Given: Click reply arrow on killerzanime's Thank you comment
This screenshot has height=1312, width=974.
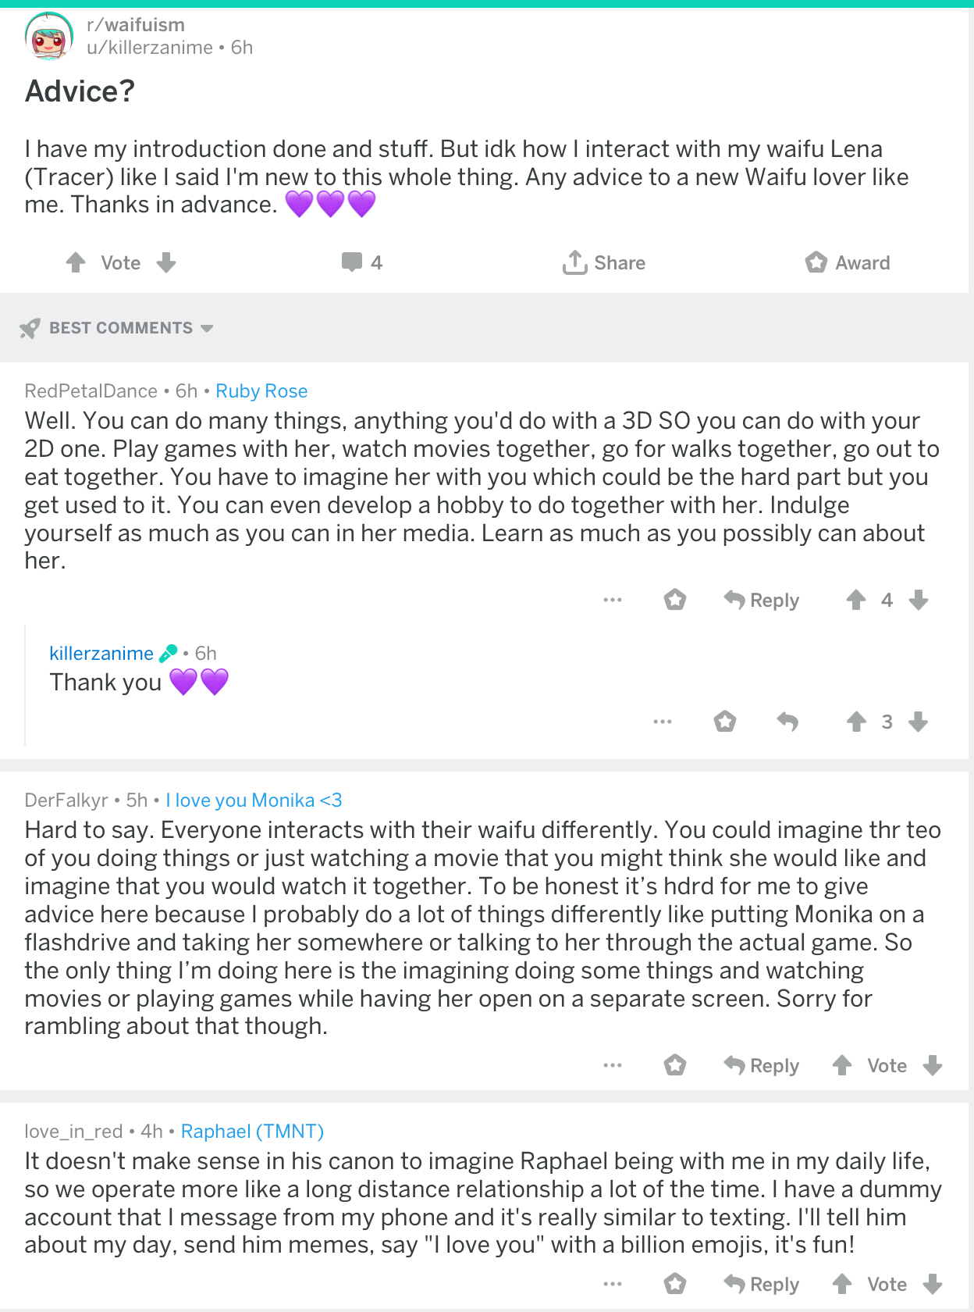Looking at the screenshot, I should (787, 722).
